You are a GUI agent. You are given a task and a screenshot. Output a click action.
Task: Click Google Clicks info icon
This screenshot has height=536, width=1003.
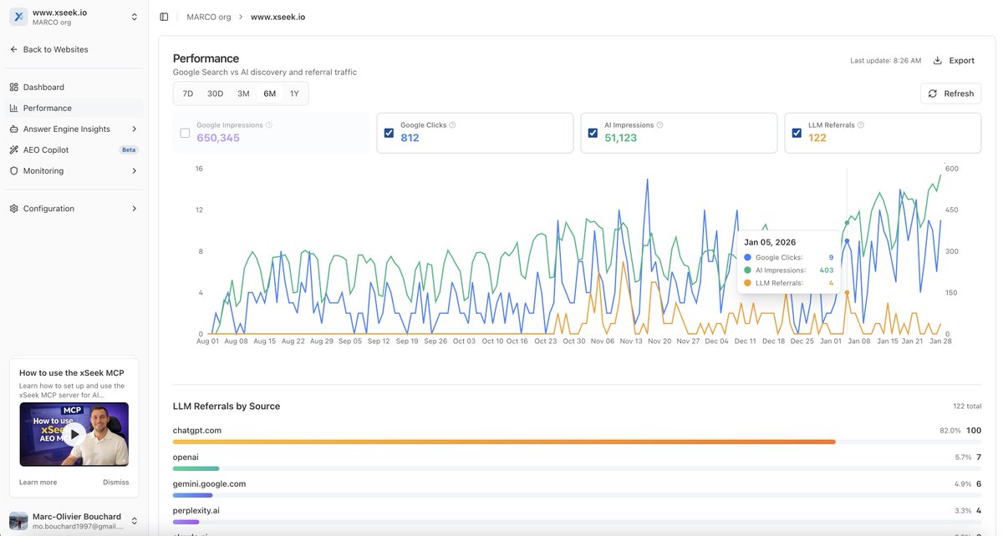(452, 125)
